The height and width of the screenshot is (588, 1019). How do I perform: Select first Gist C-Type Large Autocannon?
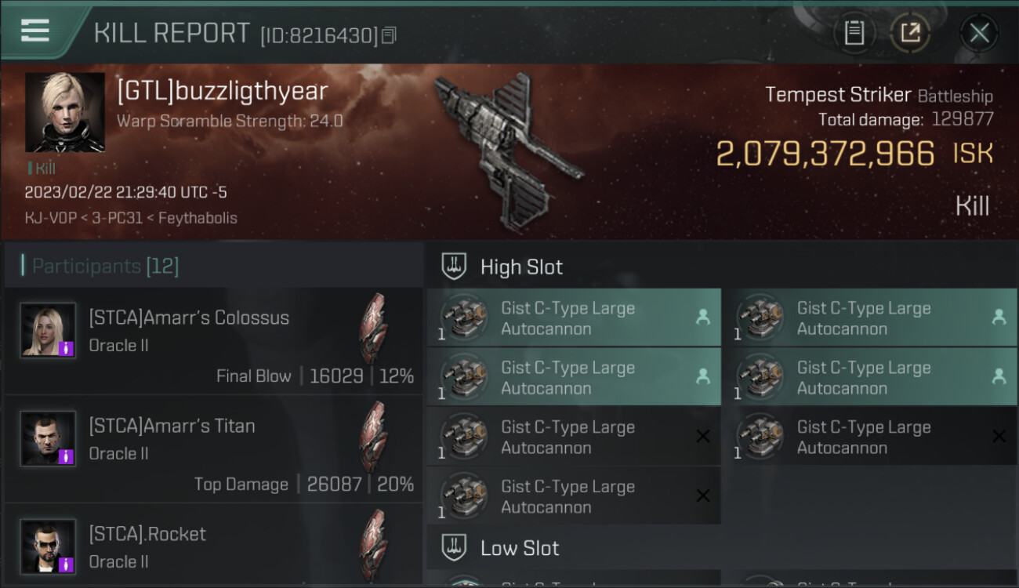click(574, 318)
